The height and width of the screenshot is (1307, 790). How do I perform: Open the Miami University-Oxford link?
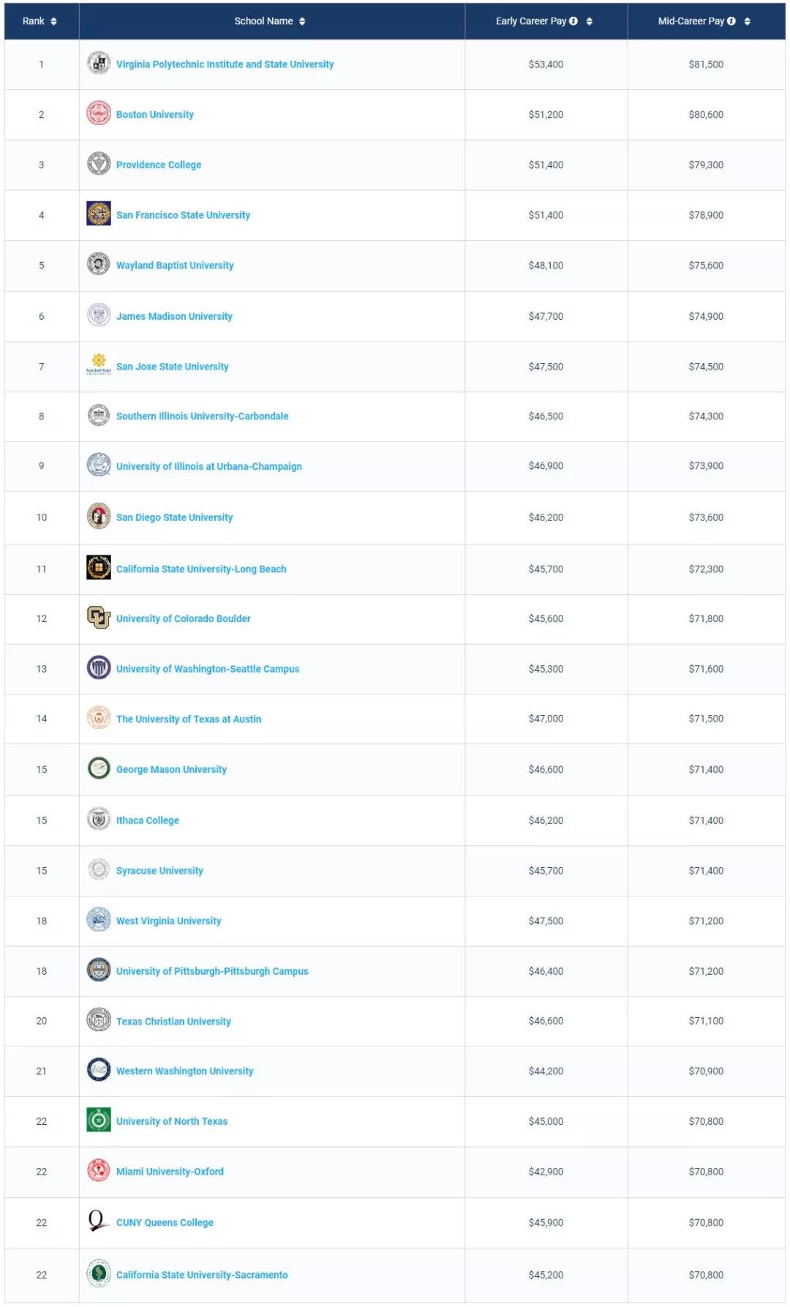pos(170,1171)
